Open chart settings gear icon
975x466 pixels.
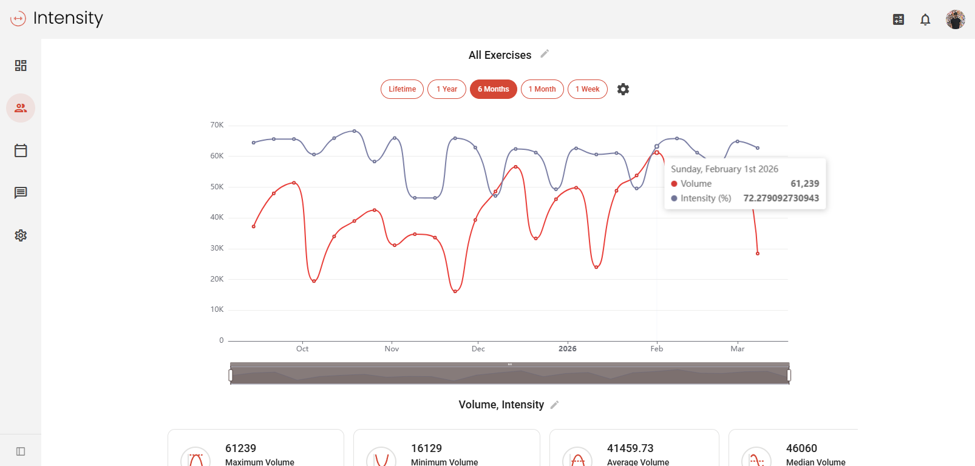pyautogui.click(x=623, y=89)
